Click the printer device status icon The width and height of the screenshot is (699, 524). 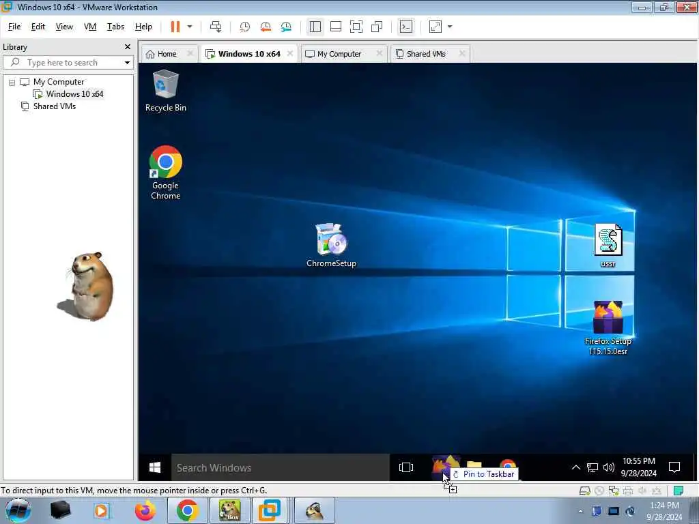tap(628, 491)
